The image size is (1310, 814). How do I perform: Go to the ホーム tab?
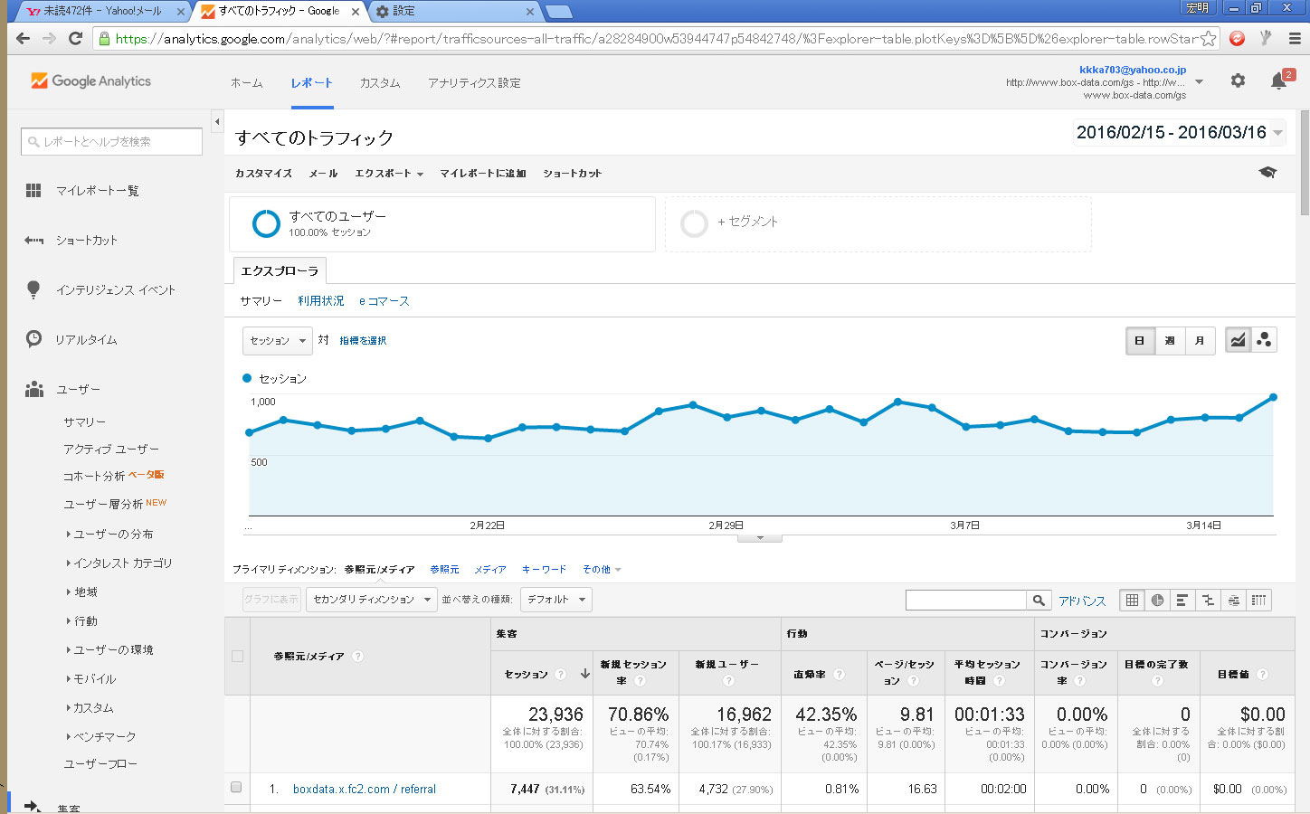(246, 82)
